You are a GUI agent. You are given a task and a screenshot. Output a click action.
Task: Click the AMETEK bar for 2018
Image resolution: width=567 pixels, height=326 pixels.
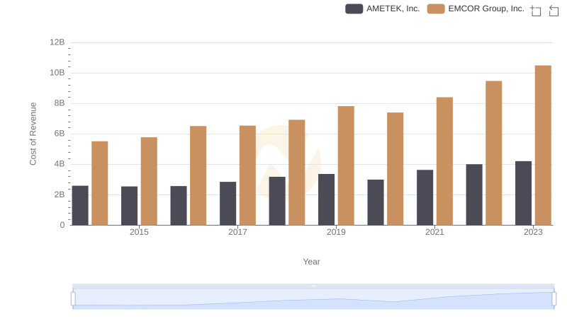[x=277, y=201]
